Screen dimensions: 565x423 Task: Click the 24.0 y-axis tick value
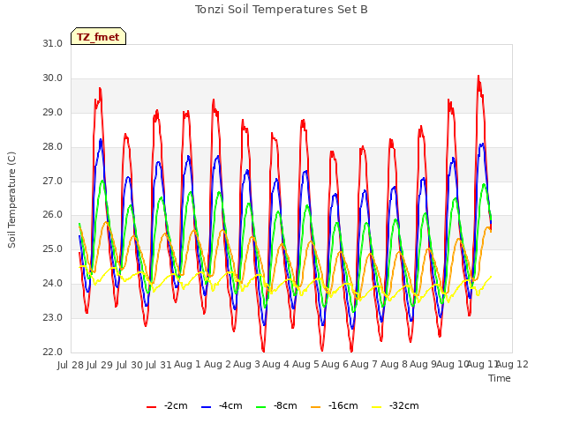pos(53,284)
